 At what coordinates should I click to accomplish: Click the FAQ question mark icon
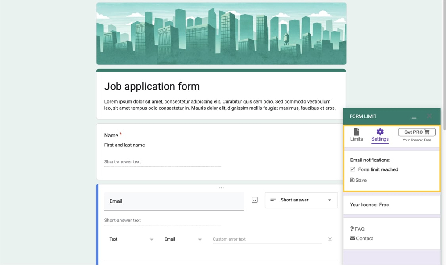click(352, 229)
